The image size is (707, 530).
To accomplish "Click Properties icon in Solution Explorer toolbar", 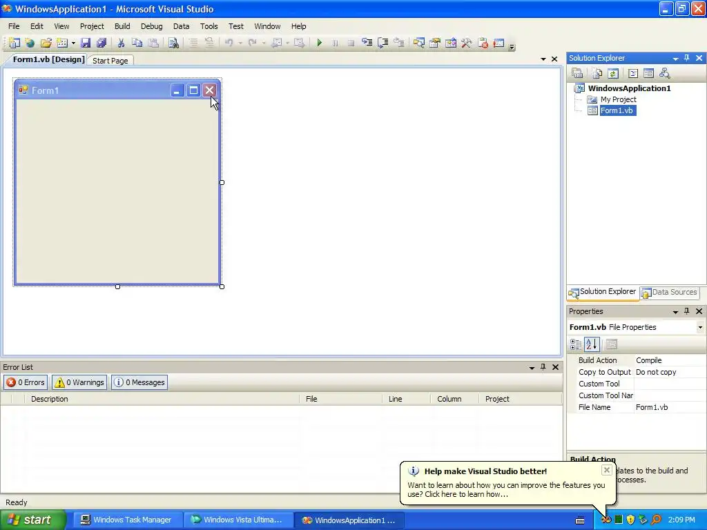I will point(577,73).
